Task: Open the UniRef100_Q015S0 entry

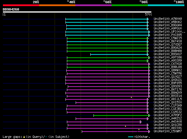Action: point(168,102)
